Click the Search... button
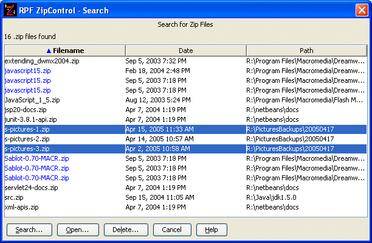The width and height of the screenshot is (372, 243). click(29, 230)
